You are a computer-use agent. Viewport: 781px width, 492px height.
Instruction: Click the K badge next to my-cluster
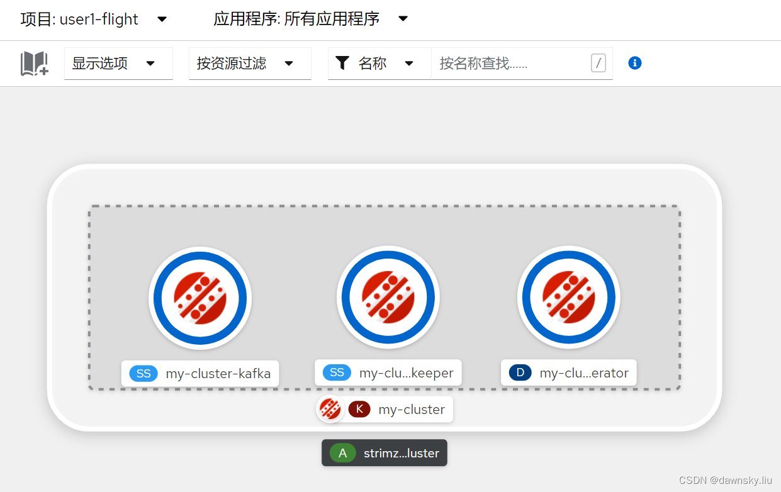[x=359, y=409]
